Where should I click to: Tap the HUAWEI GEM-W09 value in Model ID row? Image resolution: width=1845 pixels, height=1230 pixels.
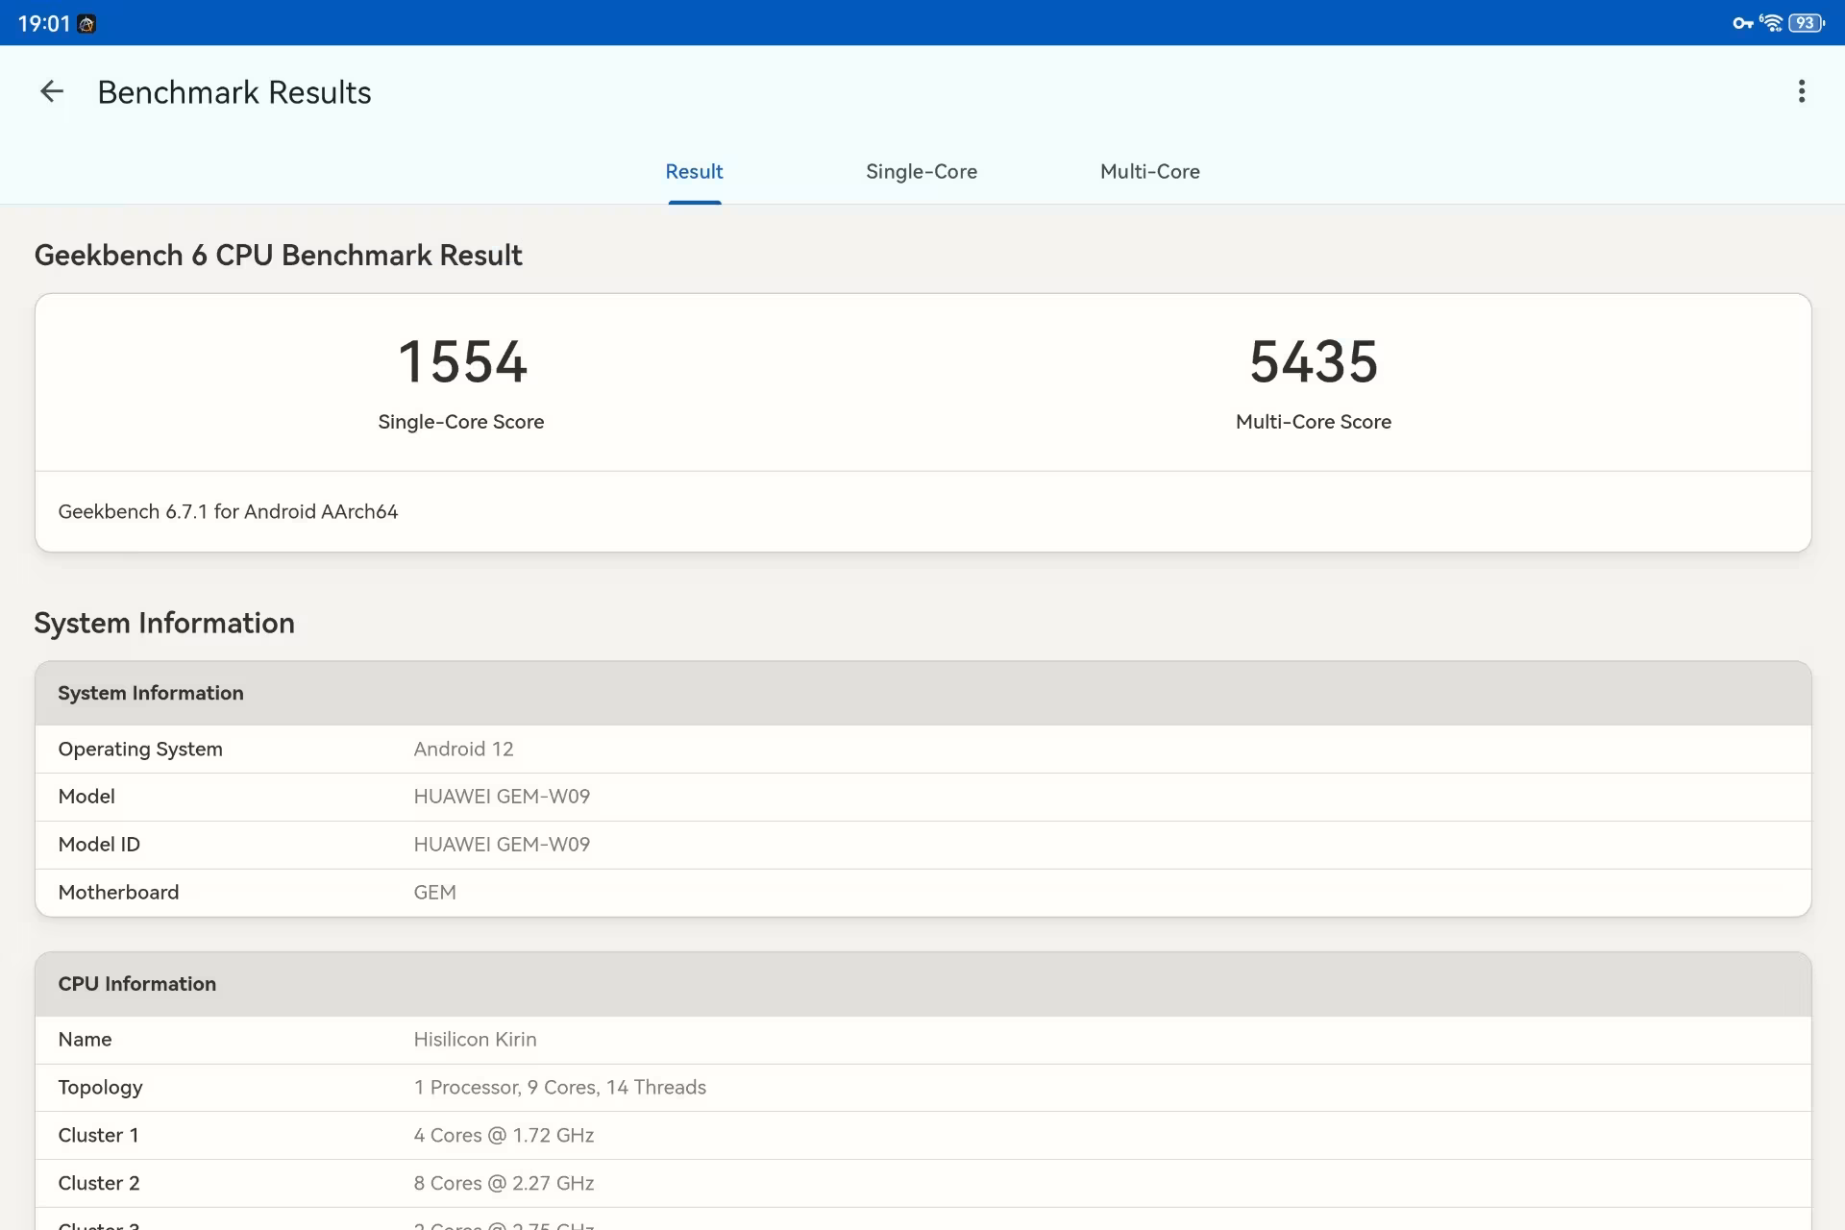coord(502,845)
